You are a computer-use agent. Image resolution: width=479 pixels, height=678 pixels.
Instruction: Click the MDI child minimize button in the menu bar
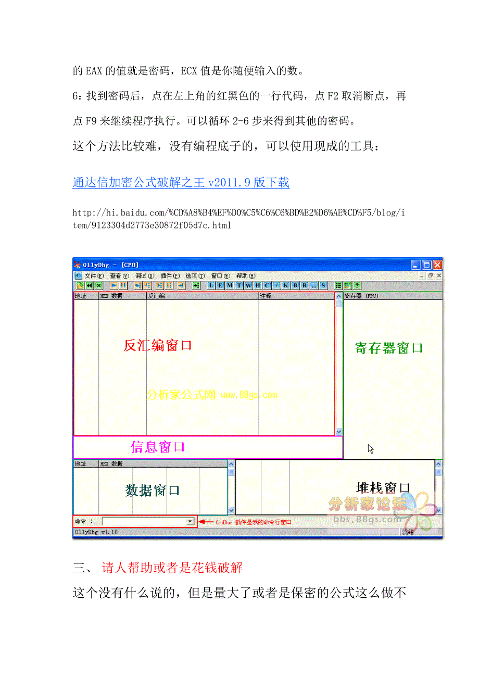point(422,275)
